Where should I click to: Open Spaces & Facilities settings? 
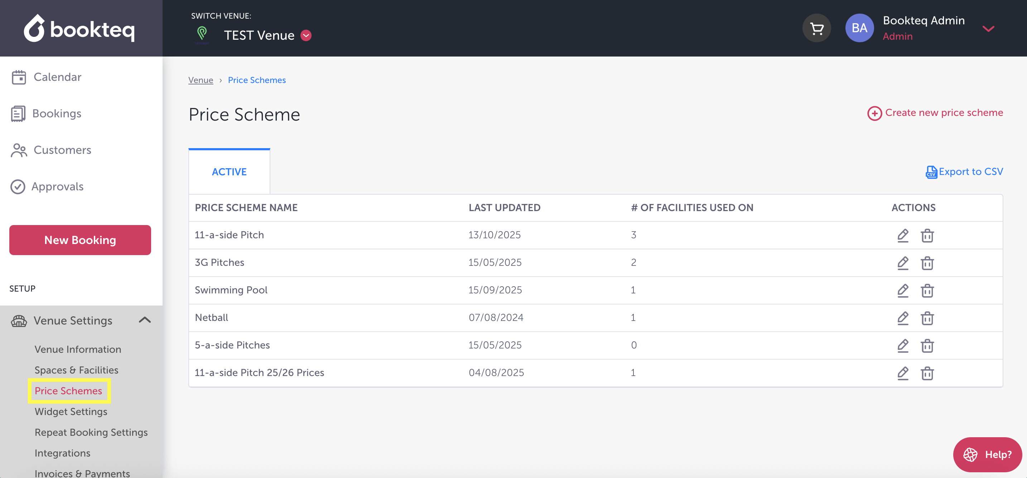(76, 370)
